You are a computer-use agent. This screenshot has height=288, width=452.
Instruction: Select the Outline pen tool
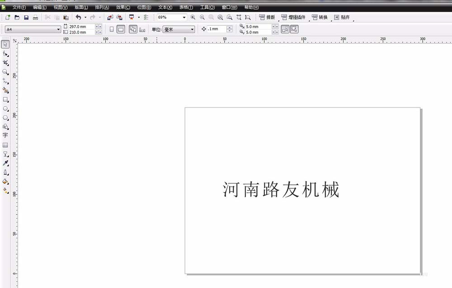pyautogui.click(x=5, y=172)
